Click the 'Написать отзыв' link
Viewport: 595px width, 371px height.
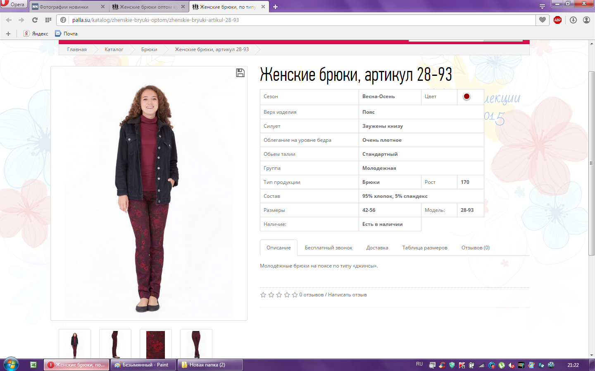coord(347,295)
